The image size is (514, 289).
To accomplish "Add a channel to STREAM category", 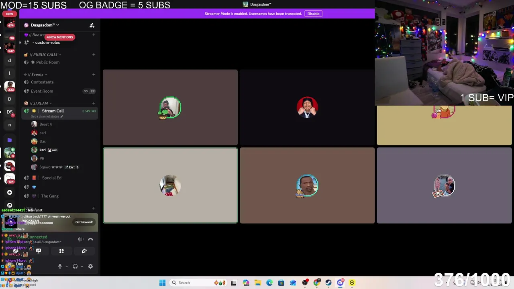I will 94,103.
